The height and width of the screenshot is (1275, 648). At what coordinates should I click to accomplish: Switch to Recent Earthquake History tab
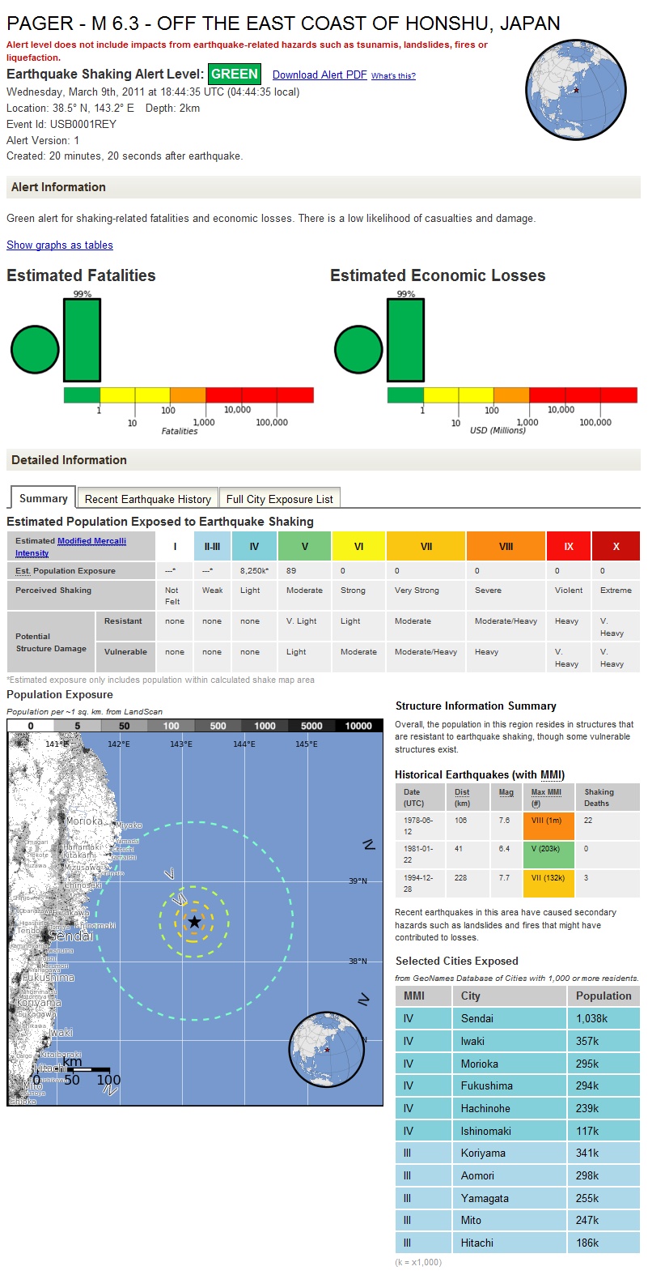tap(148, 499)
